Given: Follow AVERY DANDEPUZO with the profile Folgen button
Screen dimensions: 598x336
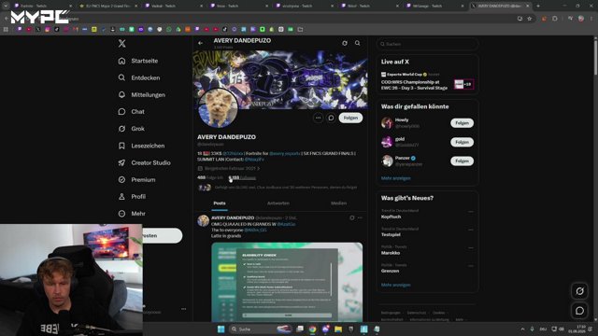Looking at the screenshot, I should point(350,118).
